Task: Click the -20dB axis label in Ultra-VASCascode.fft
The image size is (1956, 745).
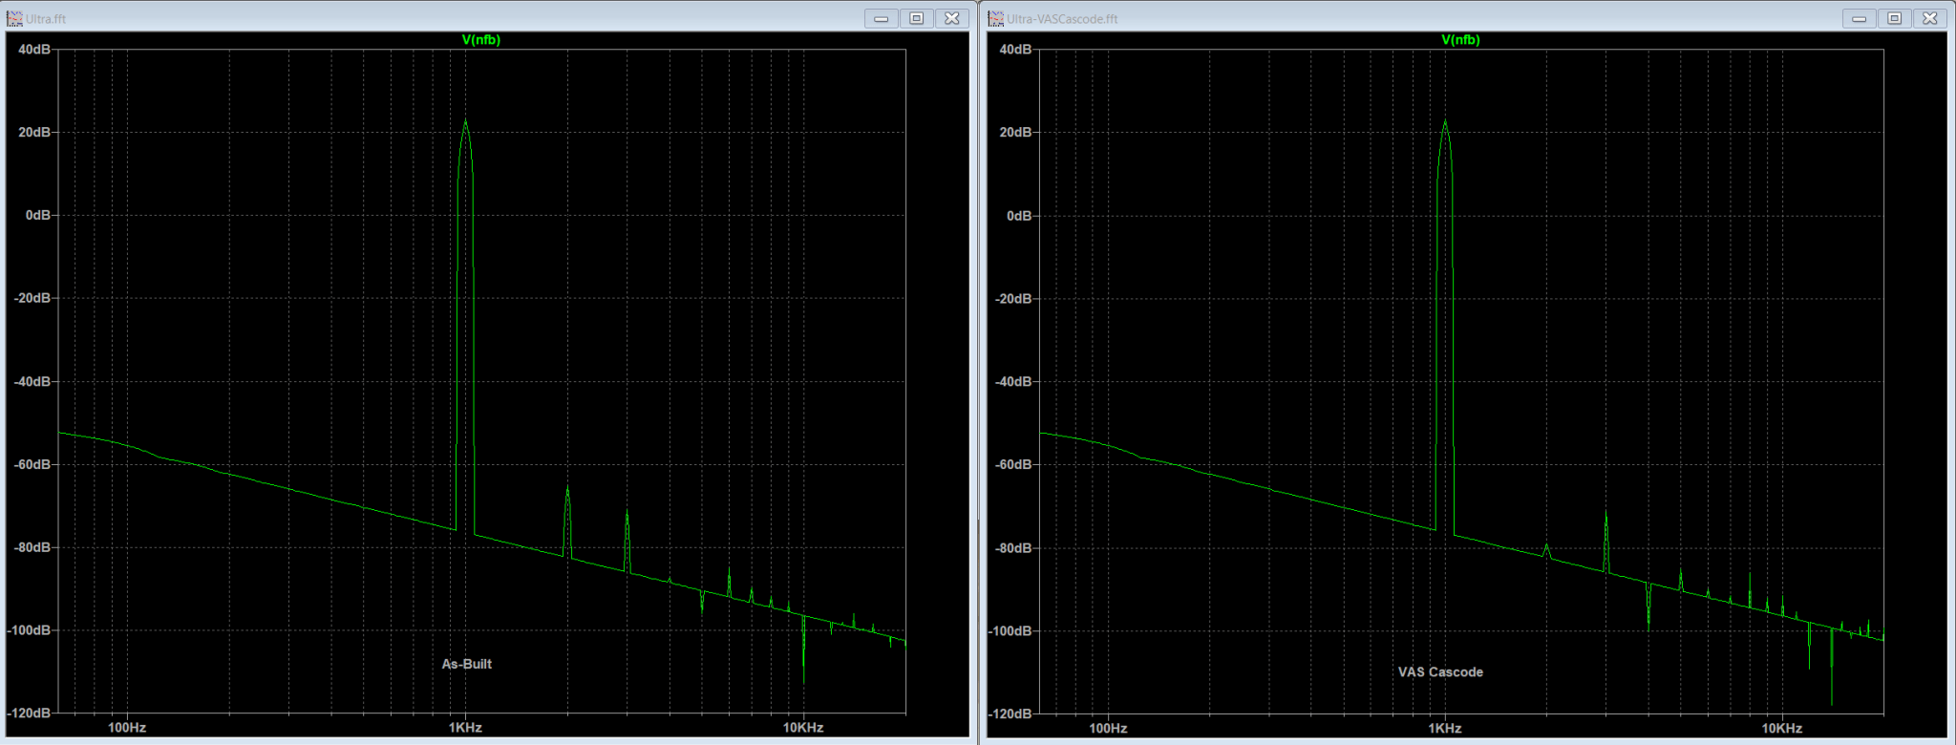Action: point(1012,299)
